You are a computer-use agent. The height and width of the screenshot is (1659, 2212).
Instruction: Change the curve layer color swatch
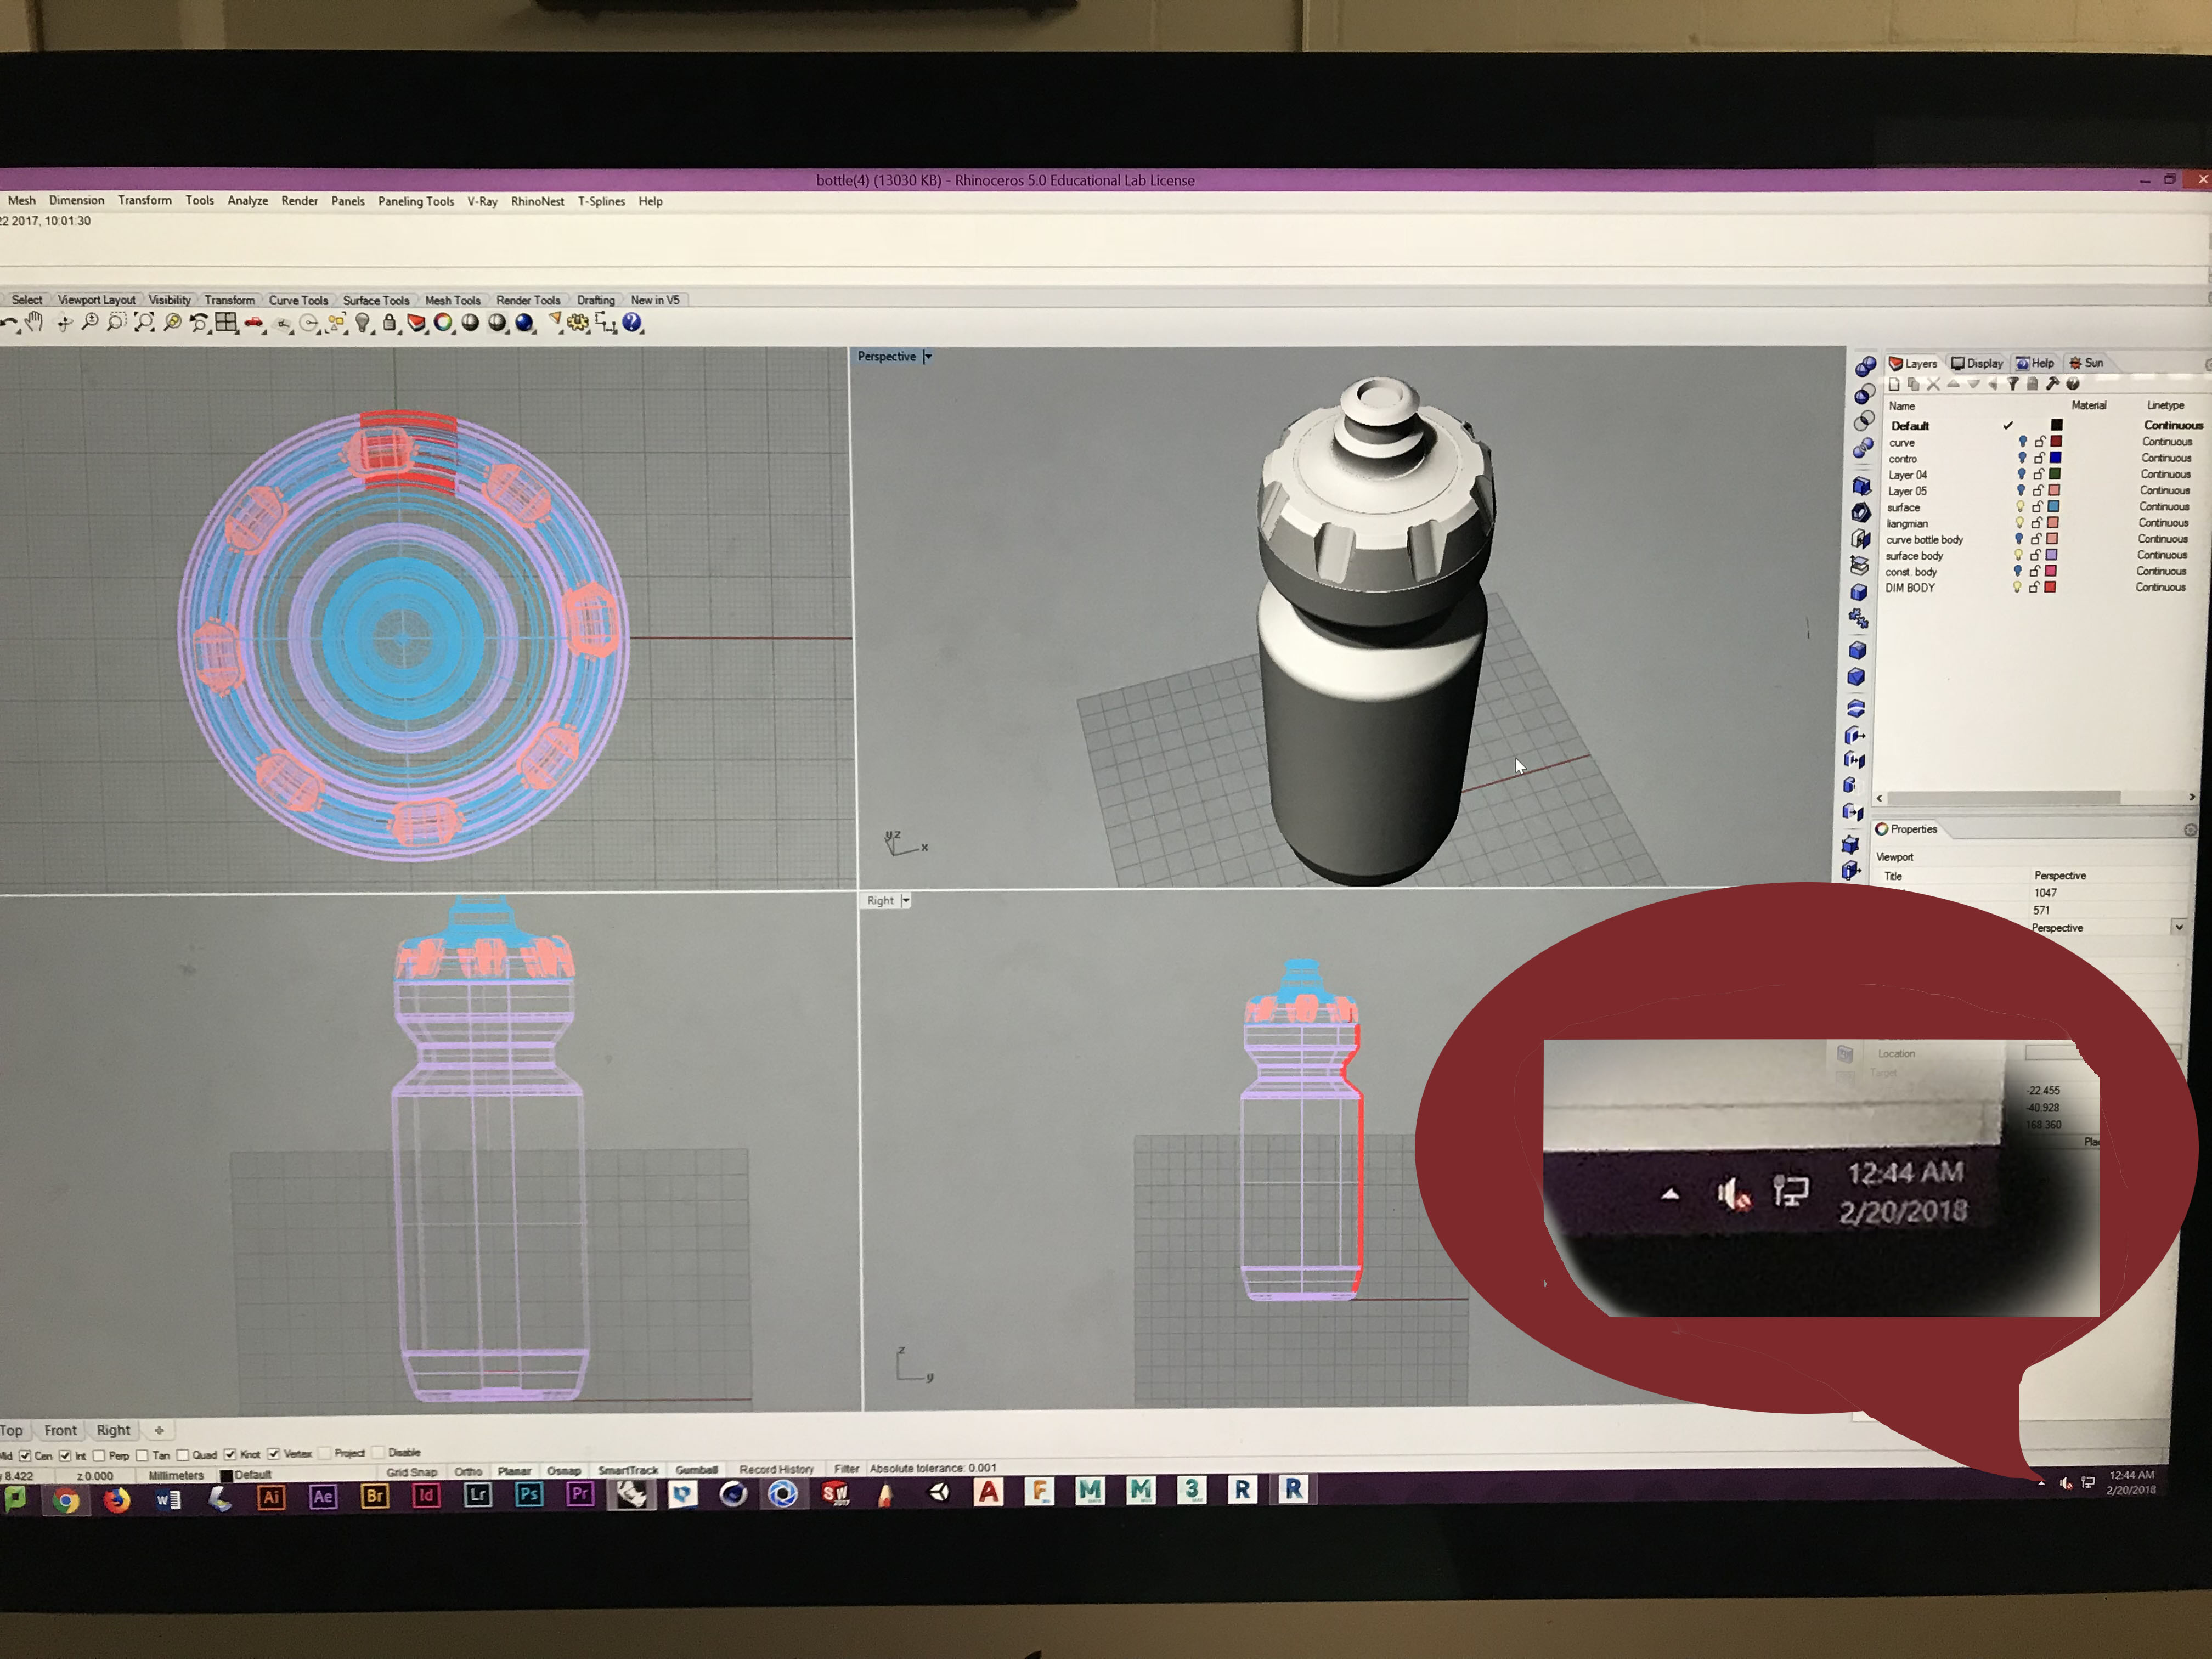pyautogui.click(x=2056, y=441)
